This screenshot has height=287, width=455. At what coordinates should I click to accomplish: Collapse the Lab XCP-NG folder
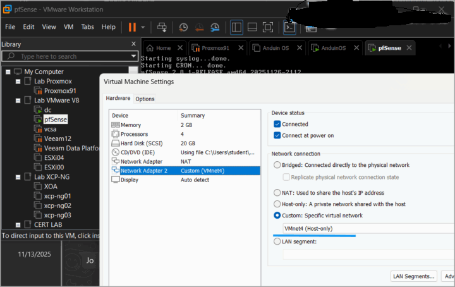[18, 177]
